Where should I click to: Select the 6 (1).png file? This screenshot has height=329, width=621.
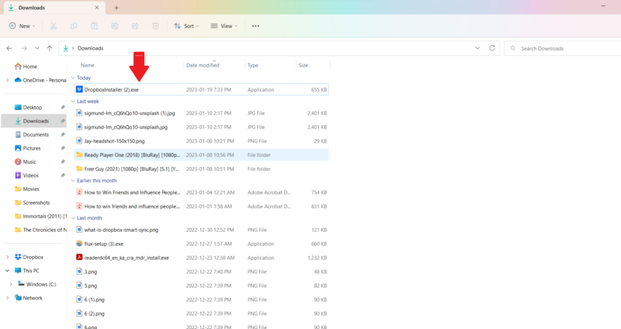tap(202, 300)
